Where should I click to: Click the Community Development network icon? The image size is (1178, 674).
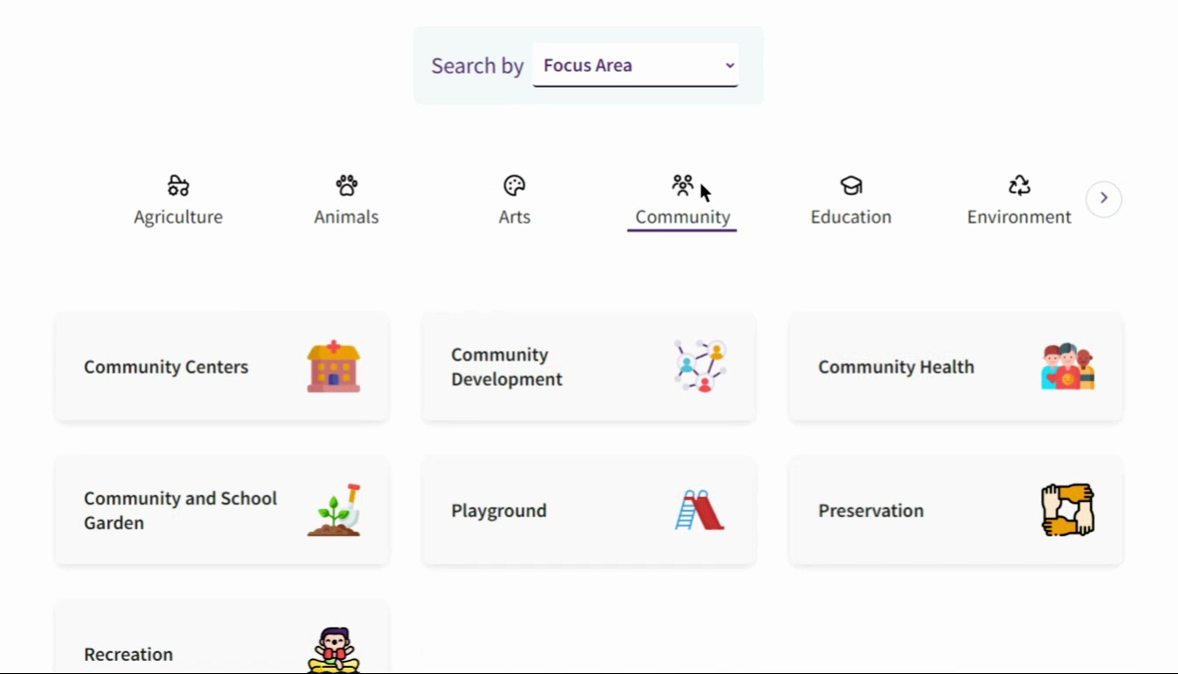coord(700,366)
